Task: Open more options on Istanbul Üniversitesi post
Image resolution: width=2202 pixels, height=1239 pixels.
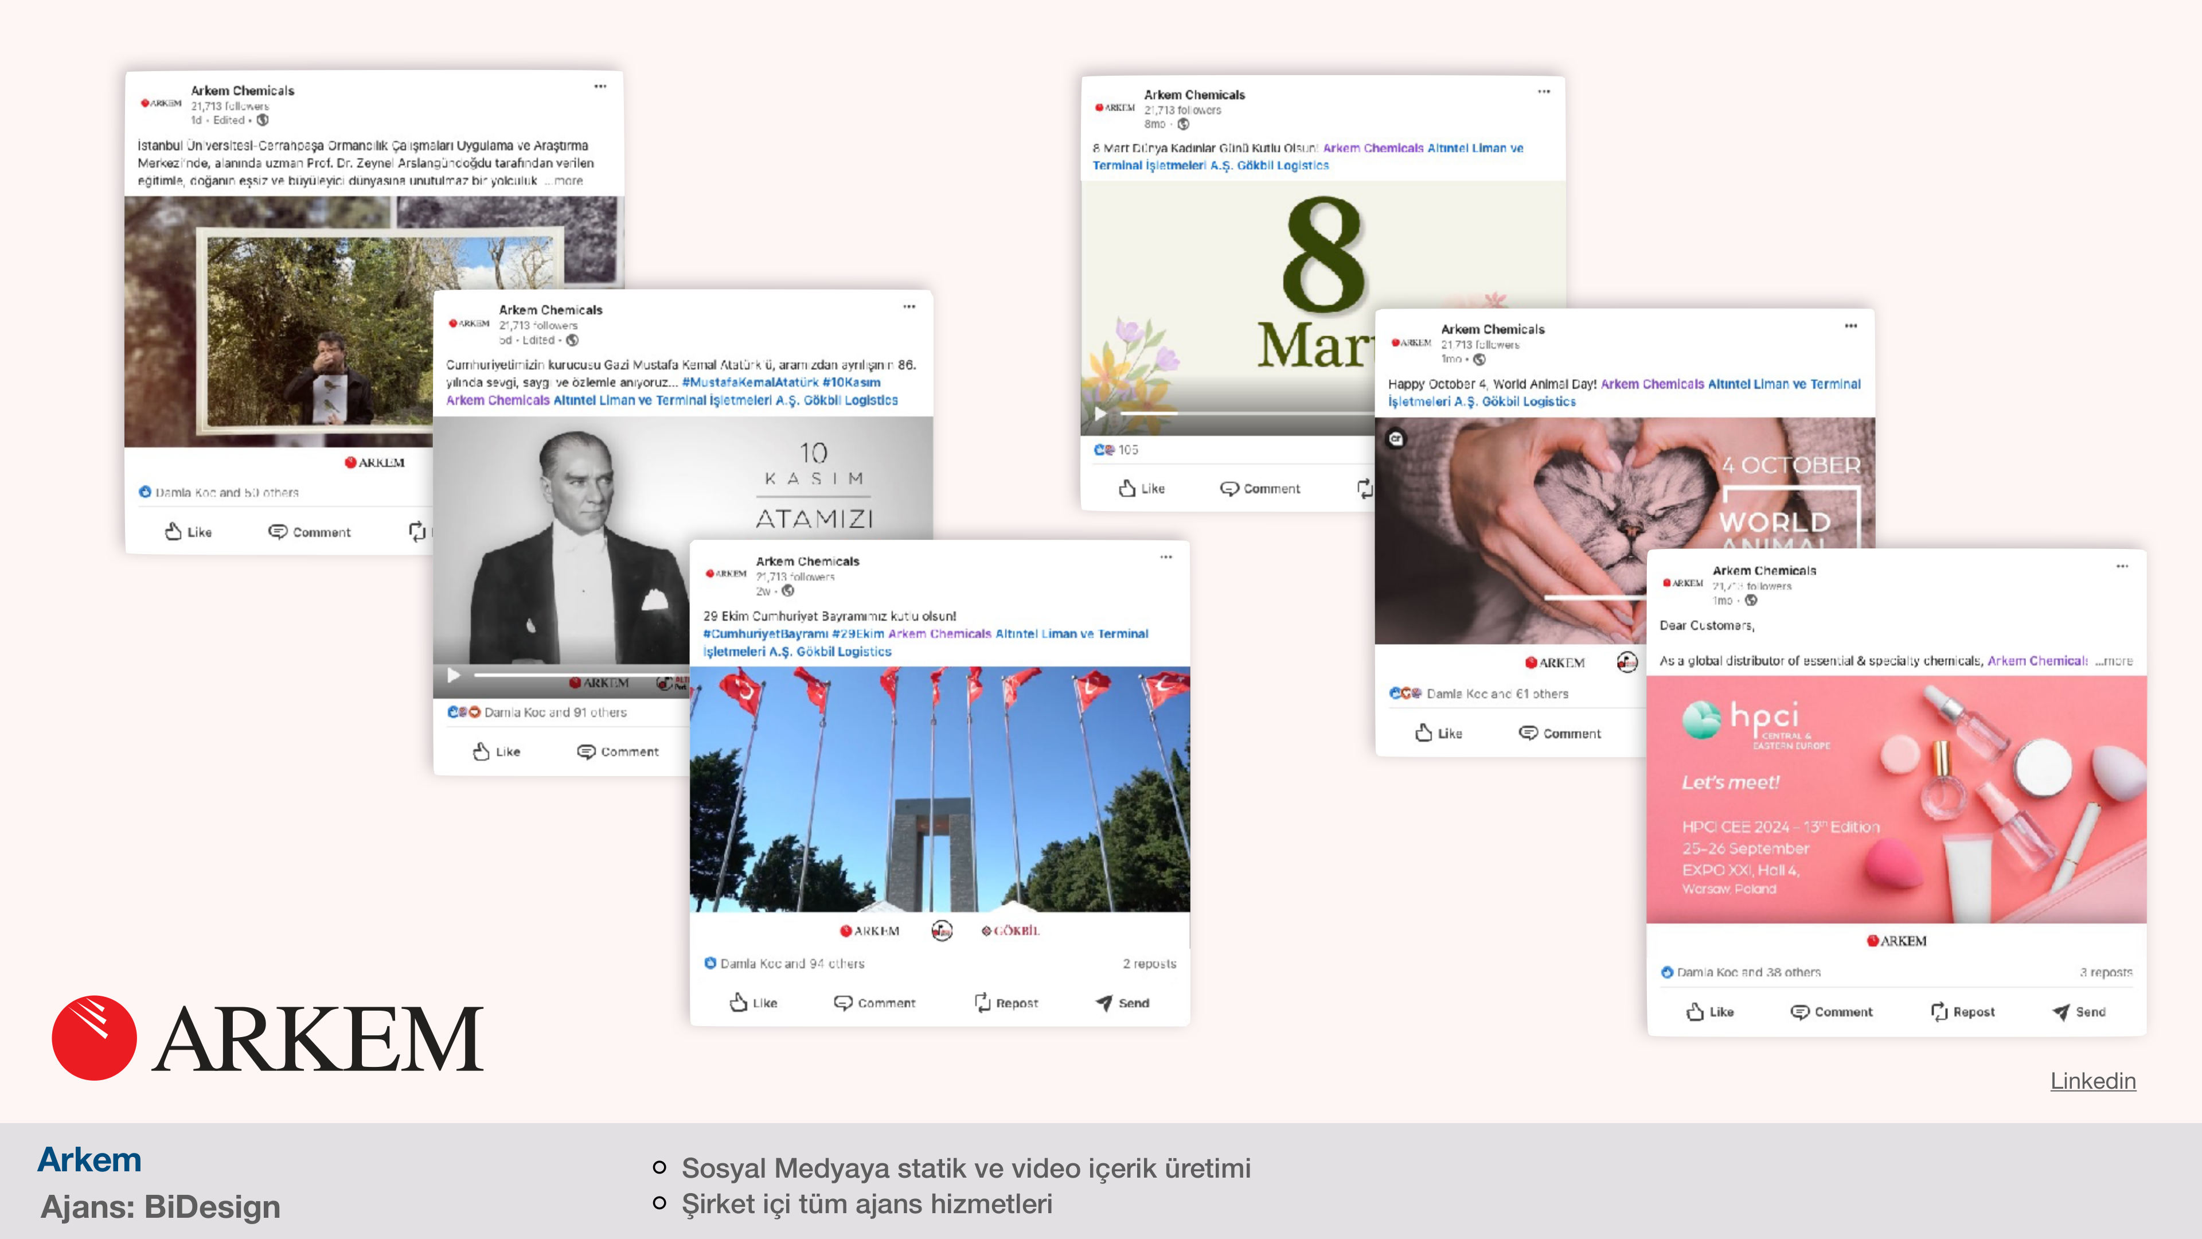Action: click(x=600, y=87)
